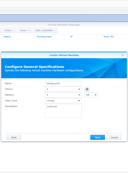Viewport: 128px width, 173px height.
Task: Expand the Power dropdown arrow
Action: (x=30, y=30)
